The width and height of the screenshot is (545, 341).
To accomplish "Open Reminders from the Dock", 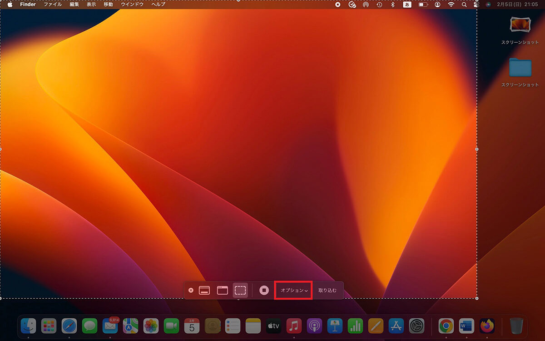I will coord(233,326).
